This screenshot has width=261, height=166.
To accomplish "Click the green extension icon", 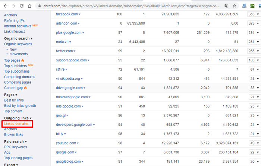I will click(252, 6).
